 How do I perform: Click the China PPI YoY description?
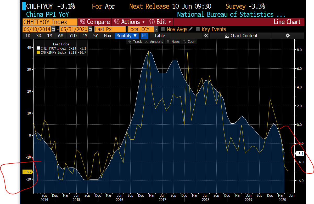coord(48,14)
